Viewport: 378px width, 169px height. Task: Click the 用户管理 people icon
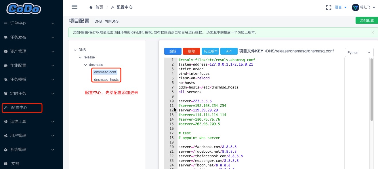coord(6,136)
